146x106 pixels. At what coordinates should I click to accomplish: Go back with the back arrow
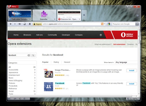pos(11,24)
